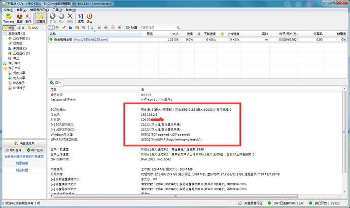
Task: Toggle the 收藏夹 favorites panel button
Action: (40, 18)
